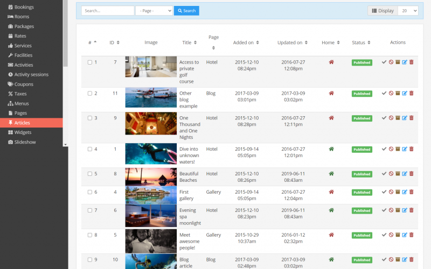The image size is (431, 269).
Task: Open the Bookings menu in the sidebar
Action: [24, 7]
